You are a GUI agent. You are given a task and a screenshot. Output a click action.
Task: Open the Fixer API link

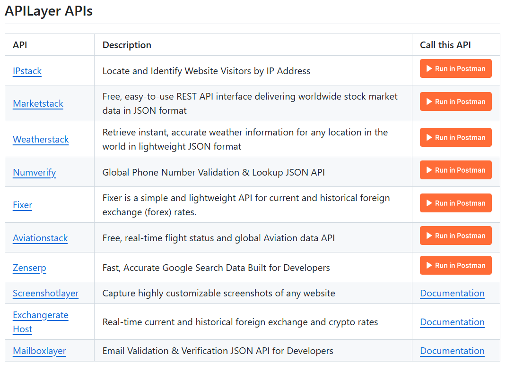22,205
